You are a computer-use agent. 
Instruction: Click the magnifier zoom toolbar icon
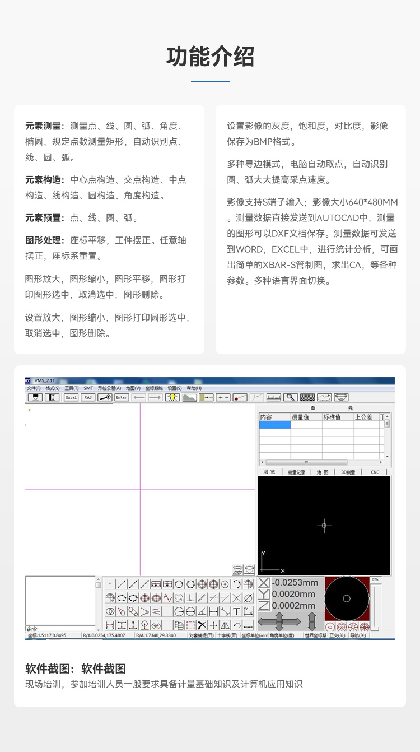pos(290,397)
